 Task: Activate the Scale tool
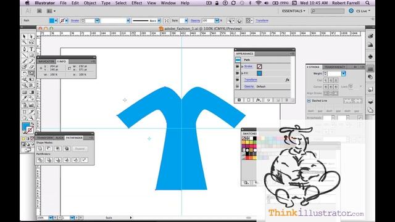click(x=31, y=73)
